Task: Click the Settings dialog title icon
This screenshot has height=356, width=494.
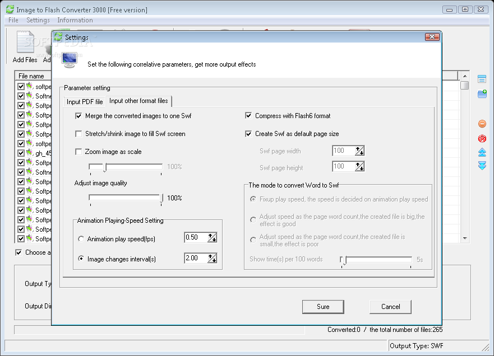Action: pos(58,37)
